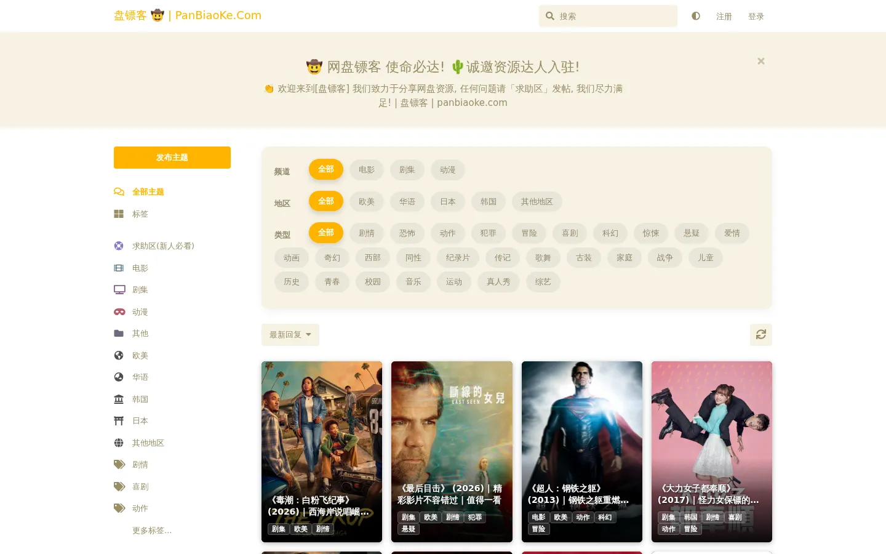This screenshot has height=554, width=886.
Task: Open the 《最后目击》 poster card
Action: tap(452, 452)
